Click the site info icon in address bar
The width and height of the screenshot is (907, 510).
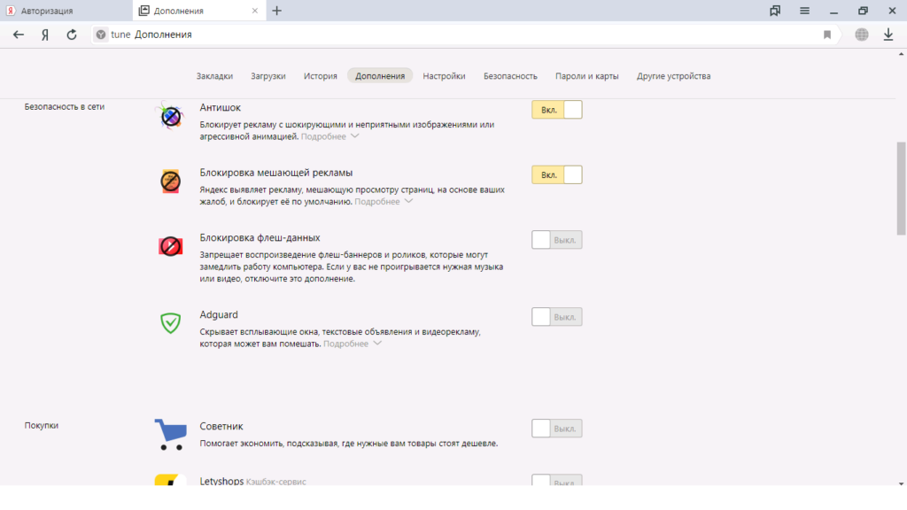101,35
